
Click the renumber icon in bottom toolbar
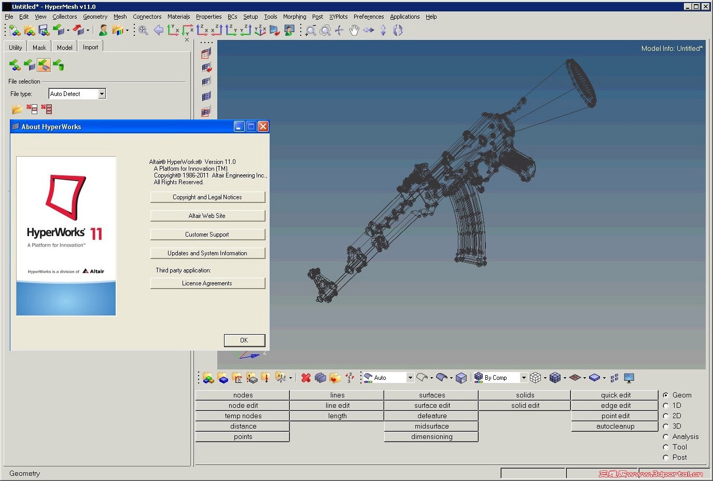tap(349, 378)
